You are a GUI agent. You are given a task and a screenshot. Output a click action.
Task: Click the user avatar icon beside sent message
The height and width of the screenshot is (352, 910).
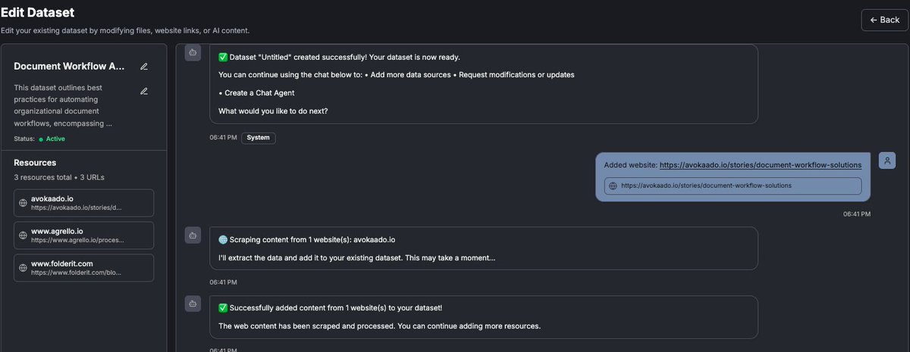[888, 160]
